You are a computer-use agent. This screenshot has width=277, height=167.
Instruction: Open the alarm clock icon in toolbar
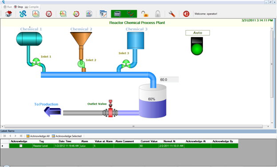(49, 14)
